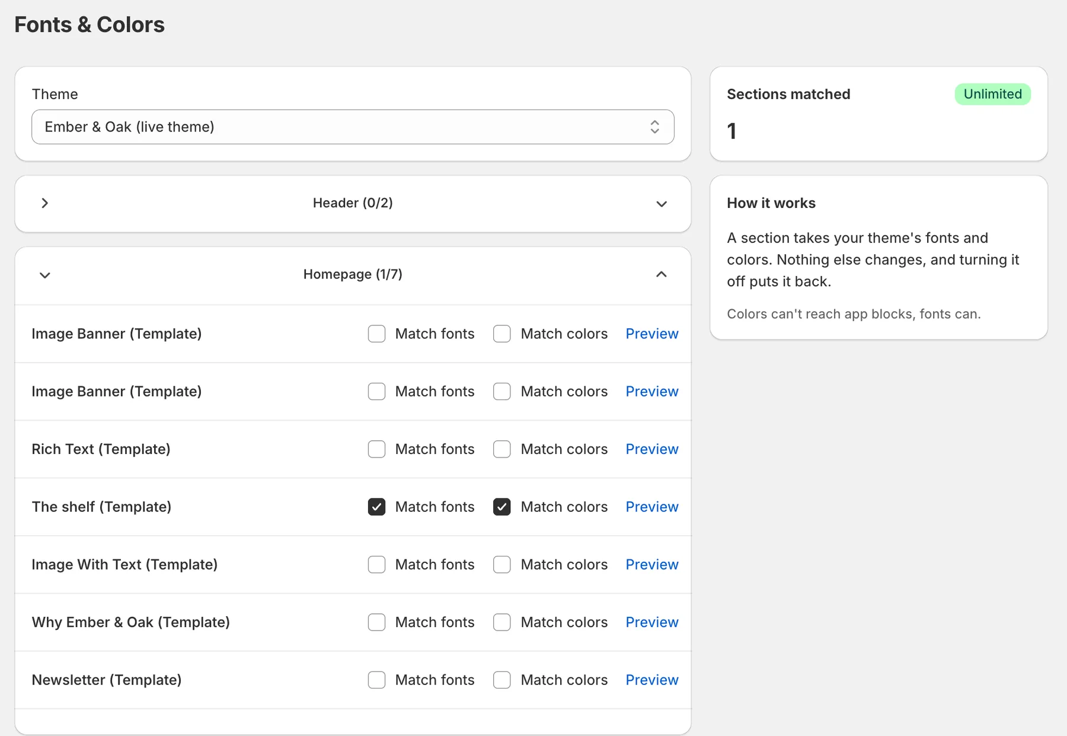The height and width of the screenshot is (736, 1067).
Task: Tick Match fonts for Newsletter (Template)
Action: tap(376, 680)
